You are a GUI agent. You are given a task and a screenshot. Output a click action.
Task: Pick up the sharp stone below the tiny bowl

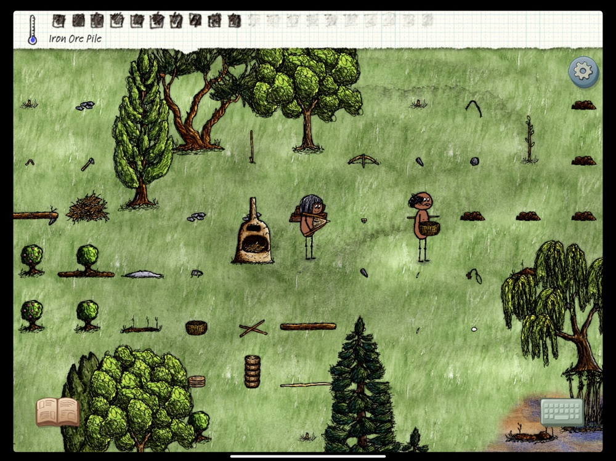364,273
